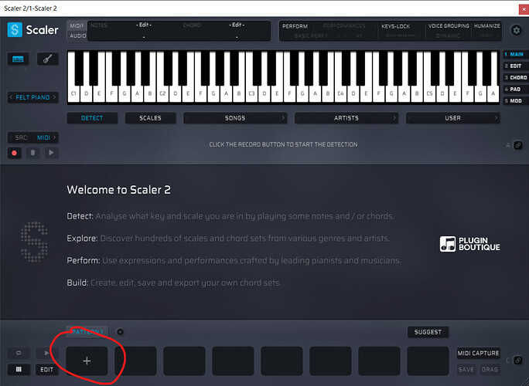Select AUDIO input mode
This screenshot has width=529, height=386.
coord(77,36)
